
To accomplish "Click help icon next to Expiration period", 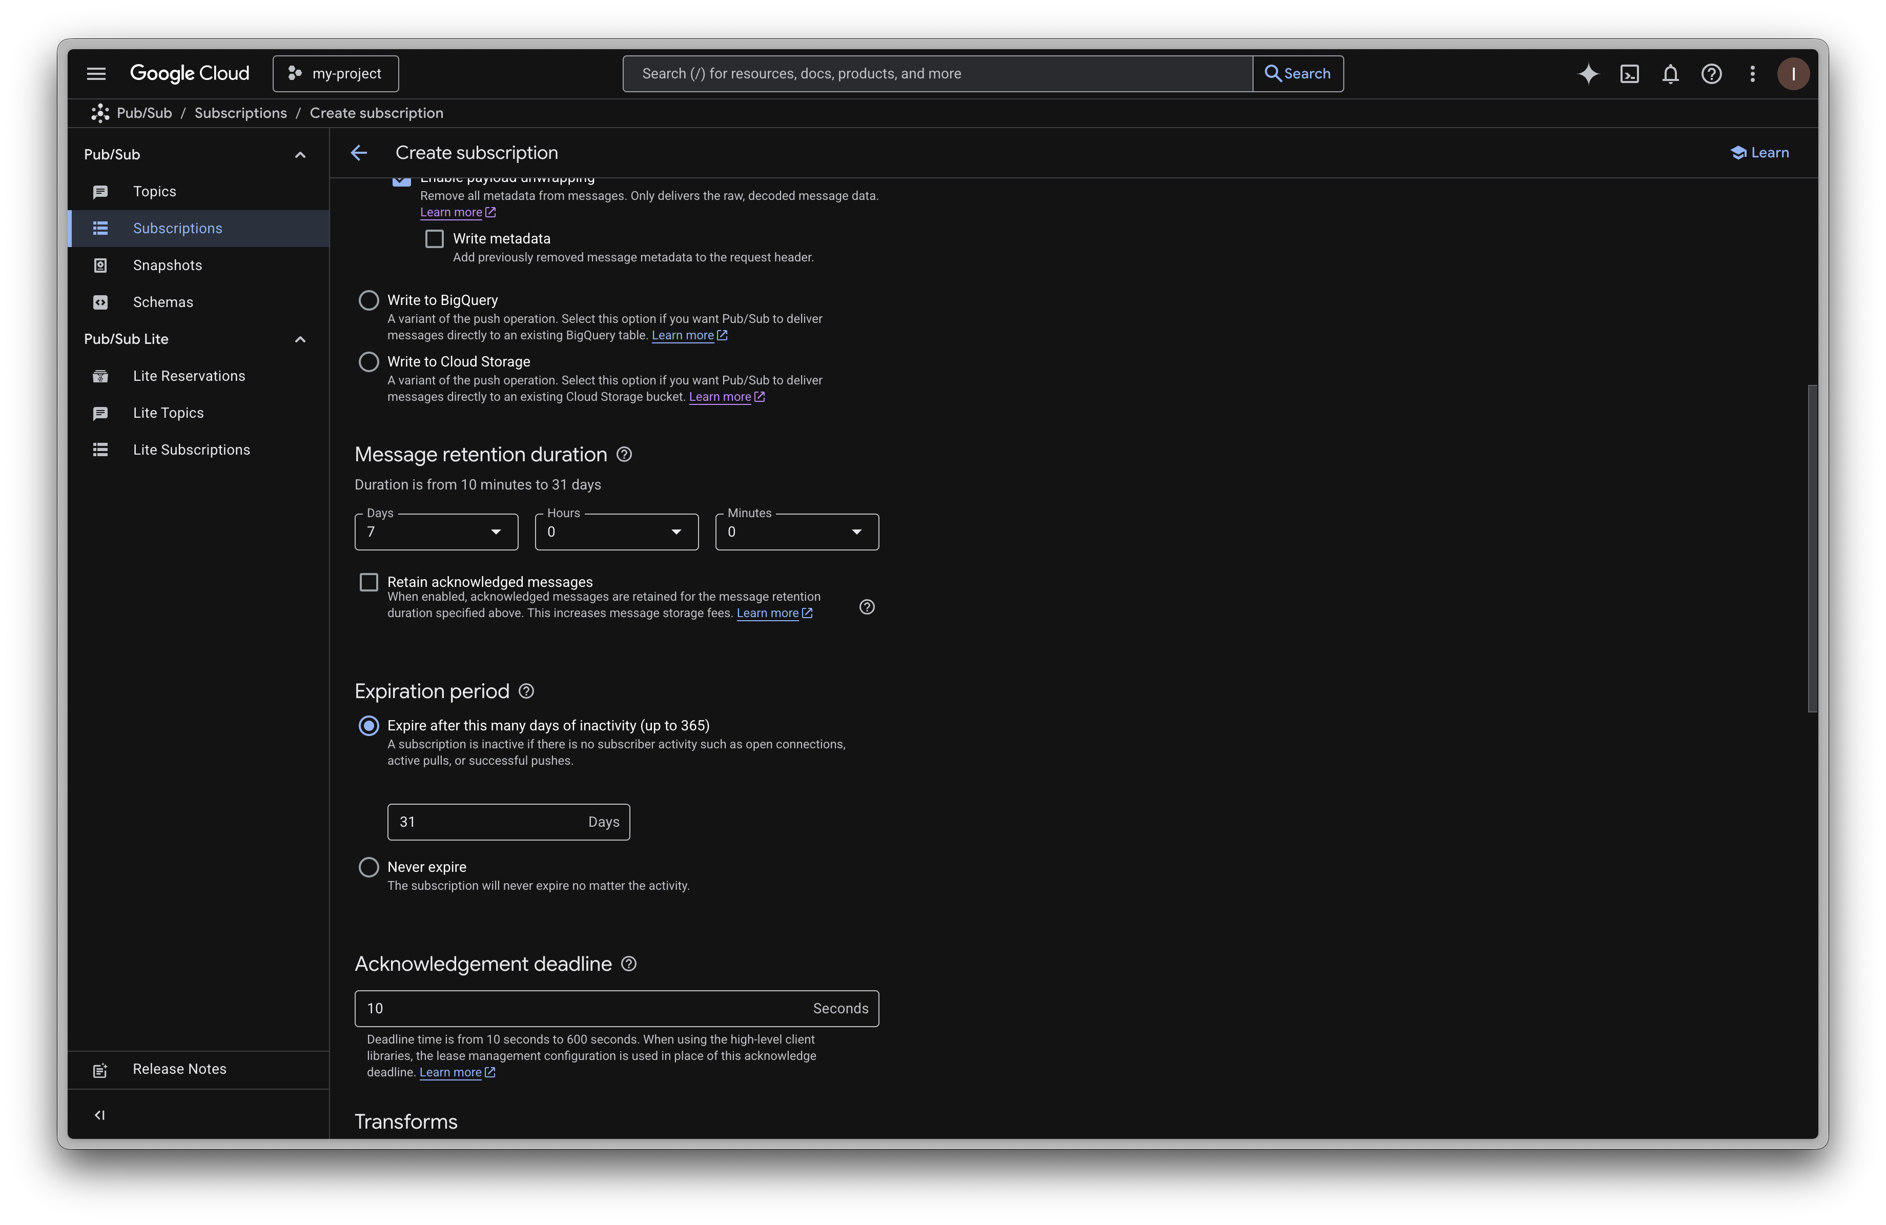I will [526, 691].
